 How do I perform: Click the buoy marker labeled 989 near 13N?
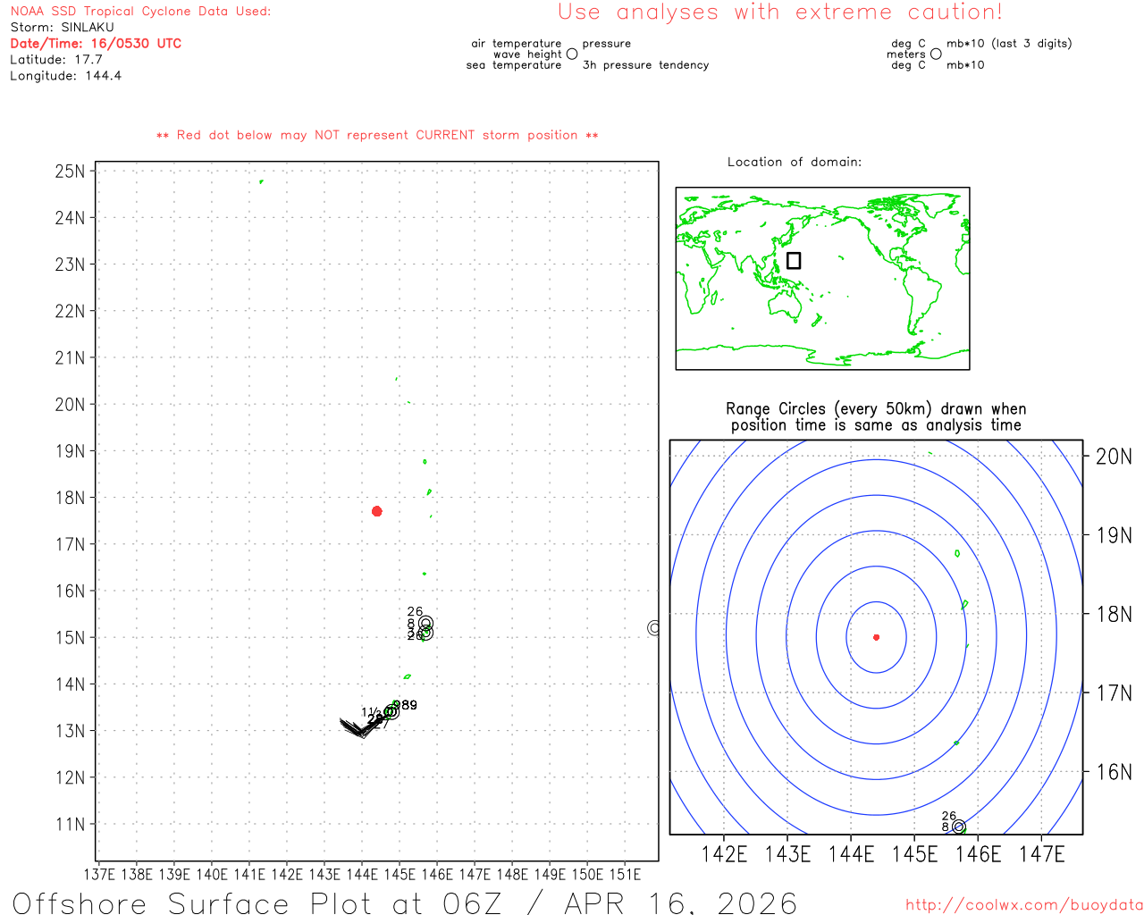(391, 711)
